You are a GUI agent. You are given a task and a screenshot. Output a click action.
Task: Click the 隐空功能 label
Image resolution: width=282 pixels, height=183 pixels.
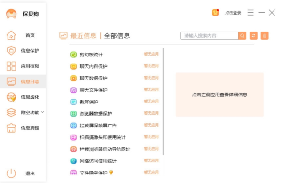[30, 112]
